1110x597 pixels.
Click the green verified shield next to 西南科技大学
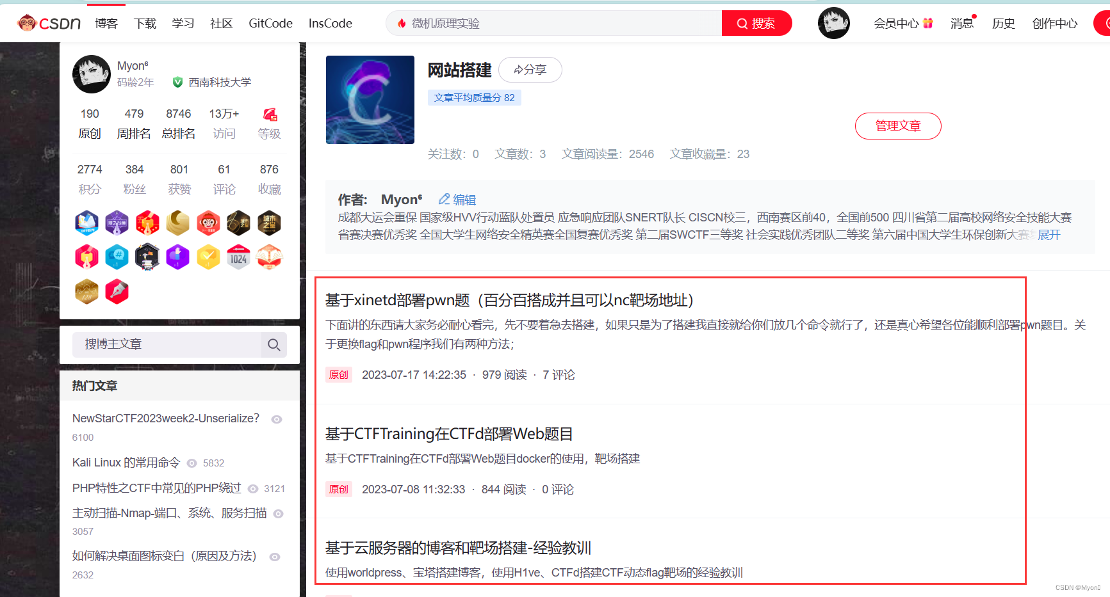coord(178,82)
